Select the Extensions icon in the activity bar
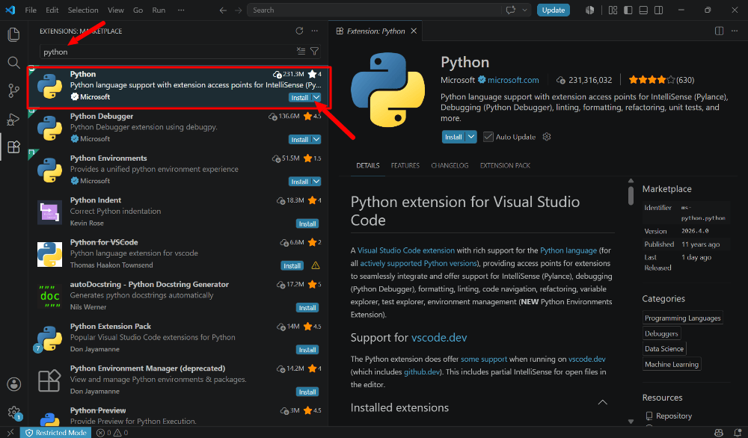Viewport: 748px width, 438px height. 13,146
